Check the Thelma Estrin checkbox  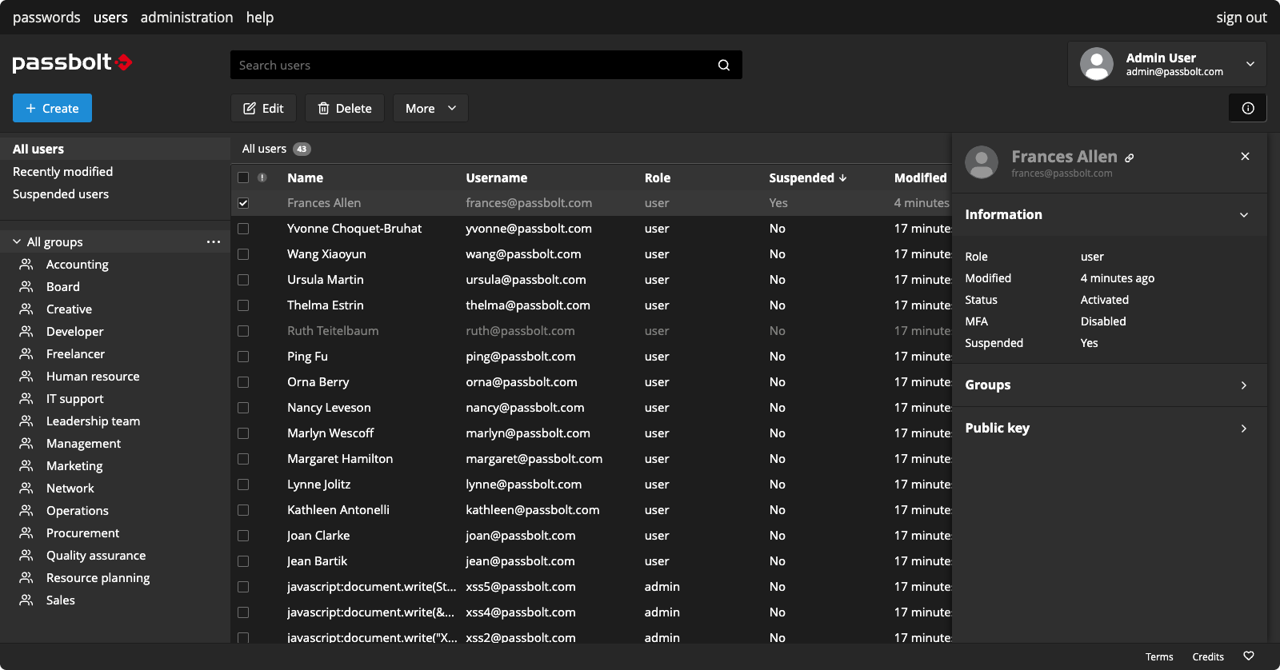pos(243,305)
